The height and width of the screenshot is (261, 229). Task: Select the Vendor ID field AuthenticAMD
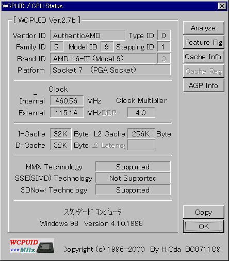(88, 36)
